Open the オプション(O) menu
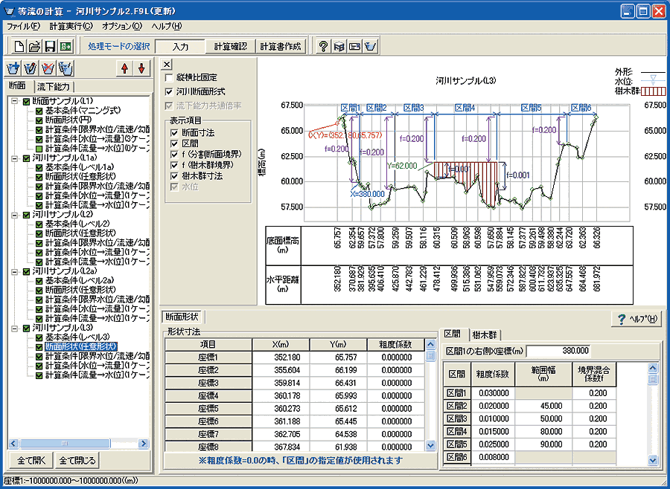Image resolution: width=670 pixels, height=489 pixels. [122, 26]
